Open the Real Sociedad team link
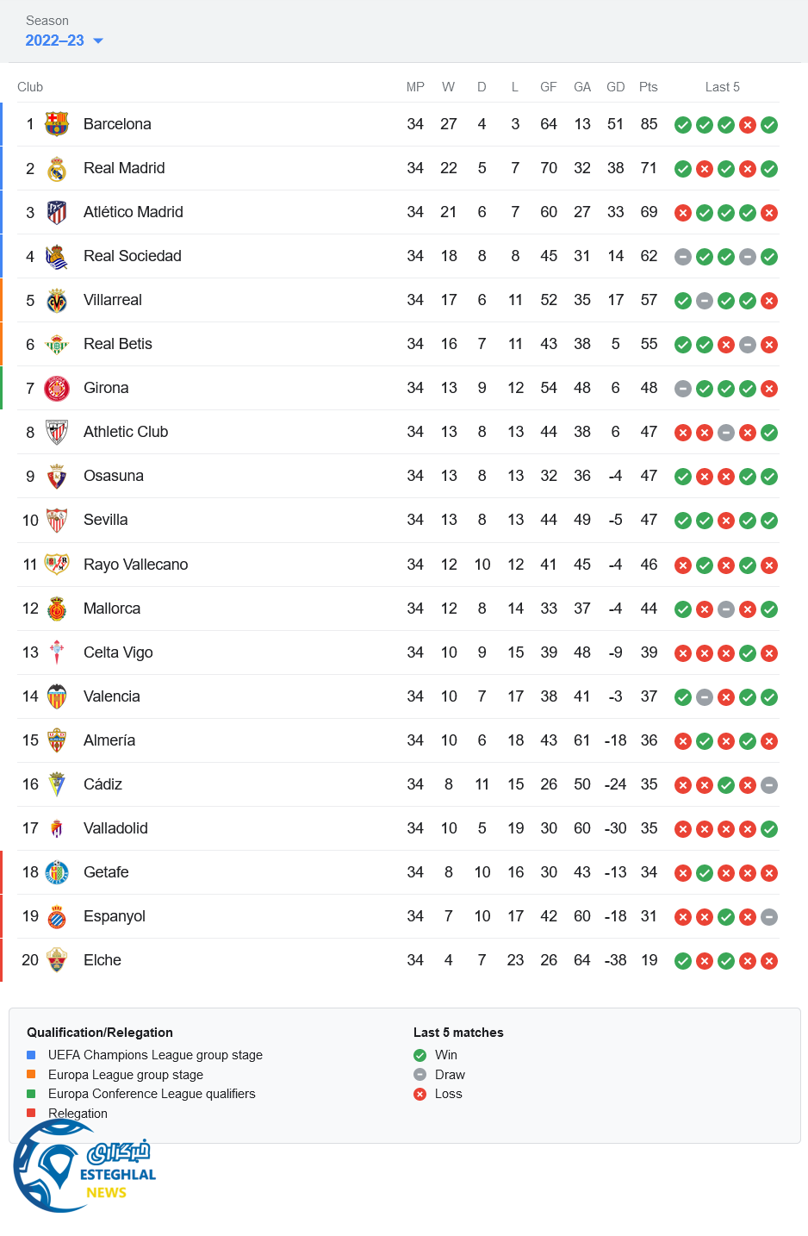 [x=132, y=256]
